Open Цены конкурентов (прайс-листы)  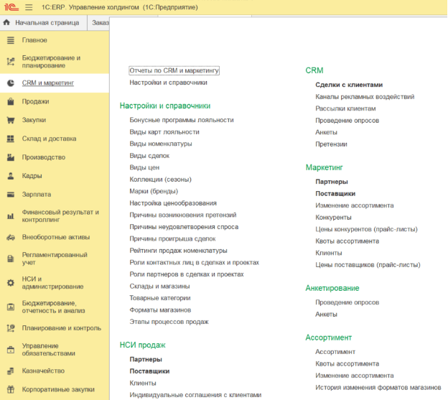(x=366, y=229)
